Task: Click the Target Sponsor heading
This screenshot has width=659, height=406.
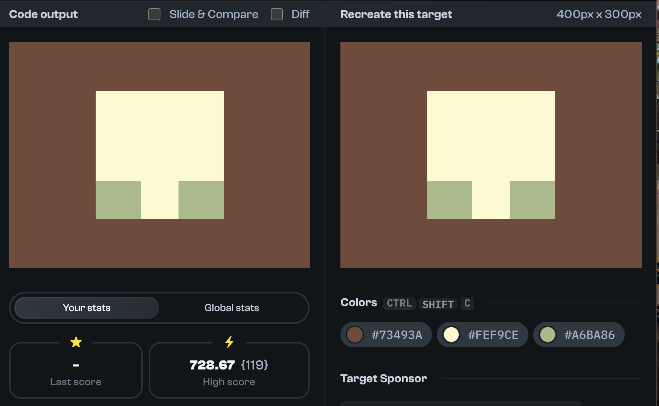Action: click(x=384, y=379)
